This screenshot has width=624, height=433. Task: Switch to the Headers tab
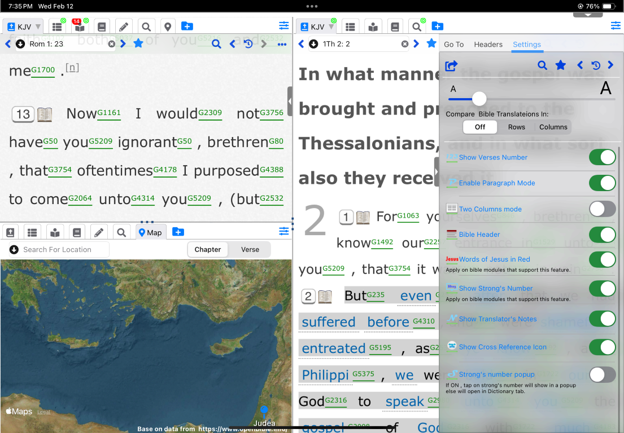coord(488,45)
